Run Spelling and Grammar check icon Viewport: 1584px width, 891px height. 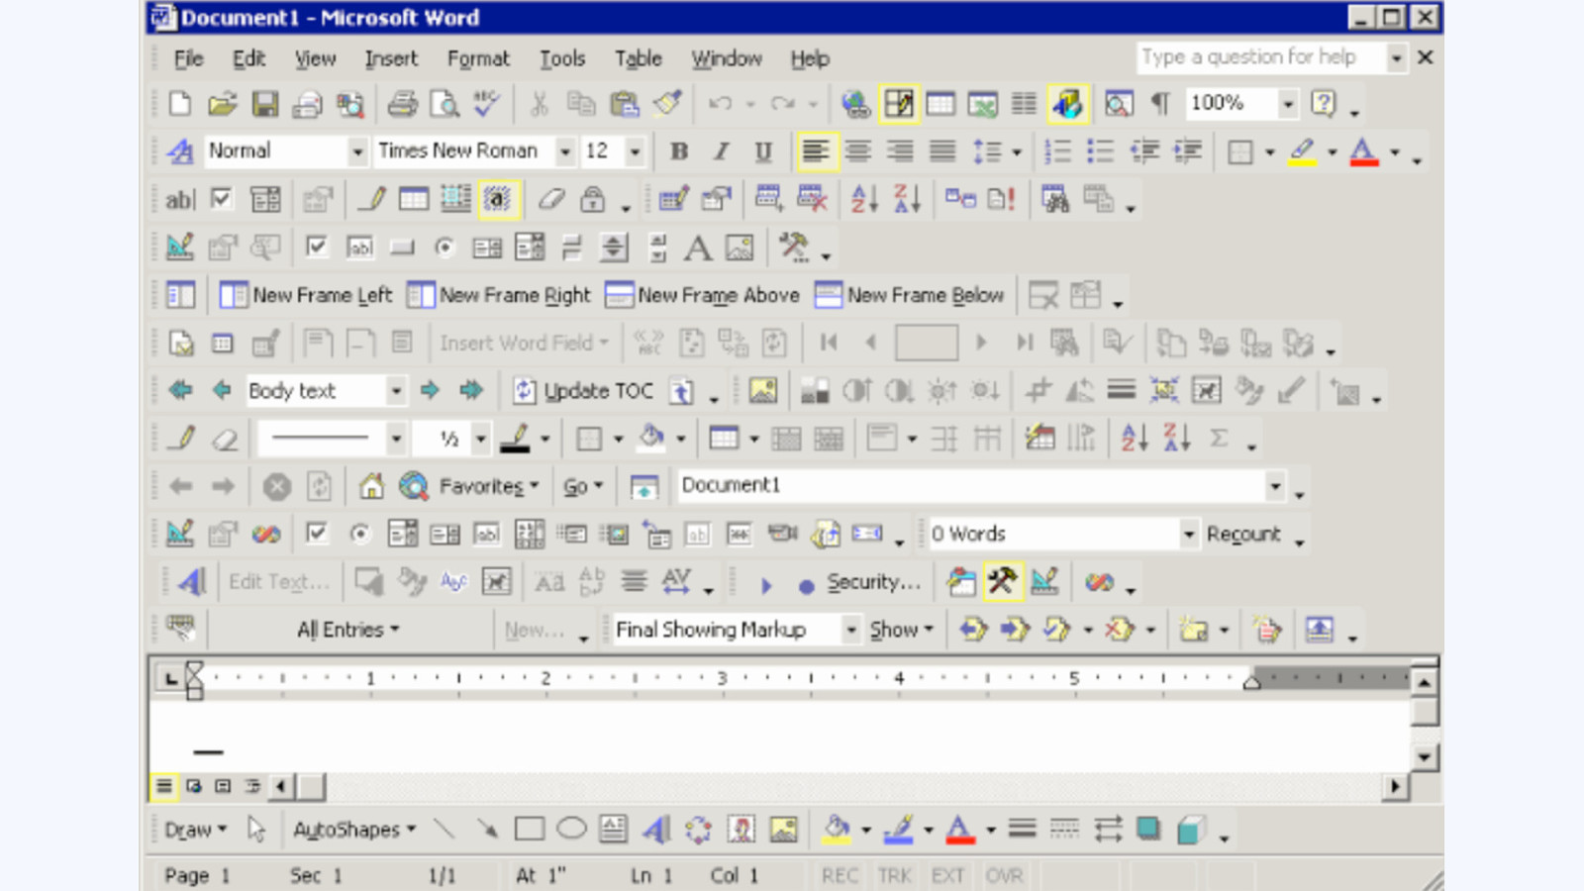coord(486,104)
